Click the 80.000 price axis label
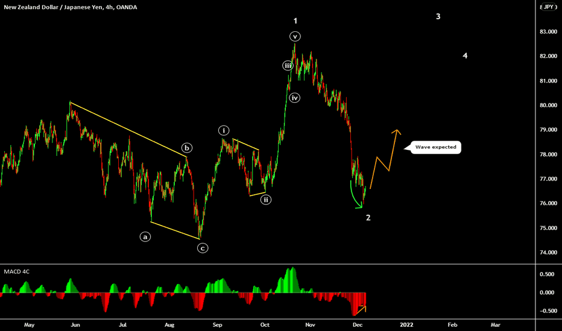The image size is (562, 331). click(548, 105)
